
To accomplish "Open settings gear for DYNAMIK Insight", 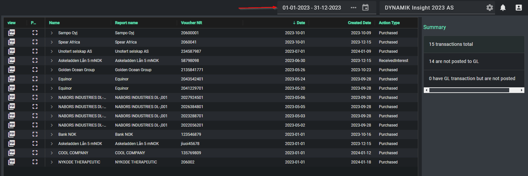I will coord(489,8).
